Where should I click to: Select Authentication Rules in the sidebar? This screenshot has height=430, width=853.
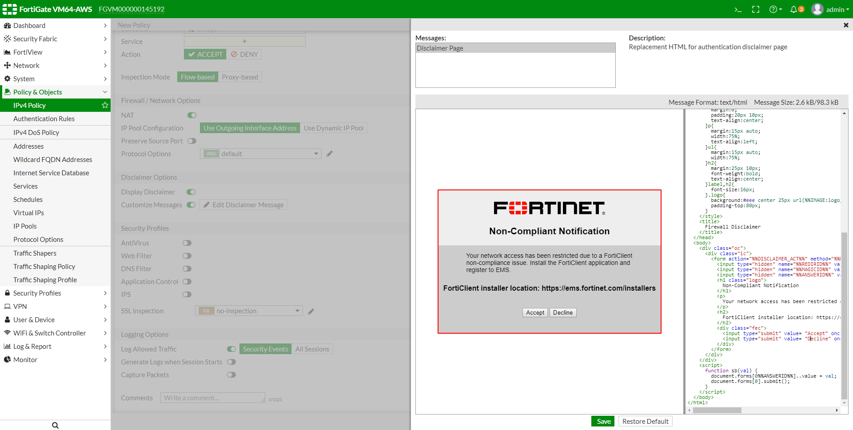pos(44,118)
